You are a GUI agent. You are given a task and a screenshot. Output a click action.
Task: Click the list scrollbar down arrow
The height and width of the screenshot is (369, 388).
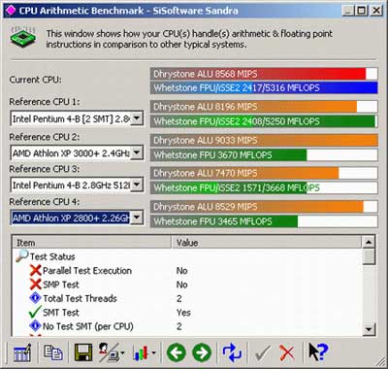(369, 329)
